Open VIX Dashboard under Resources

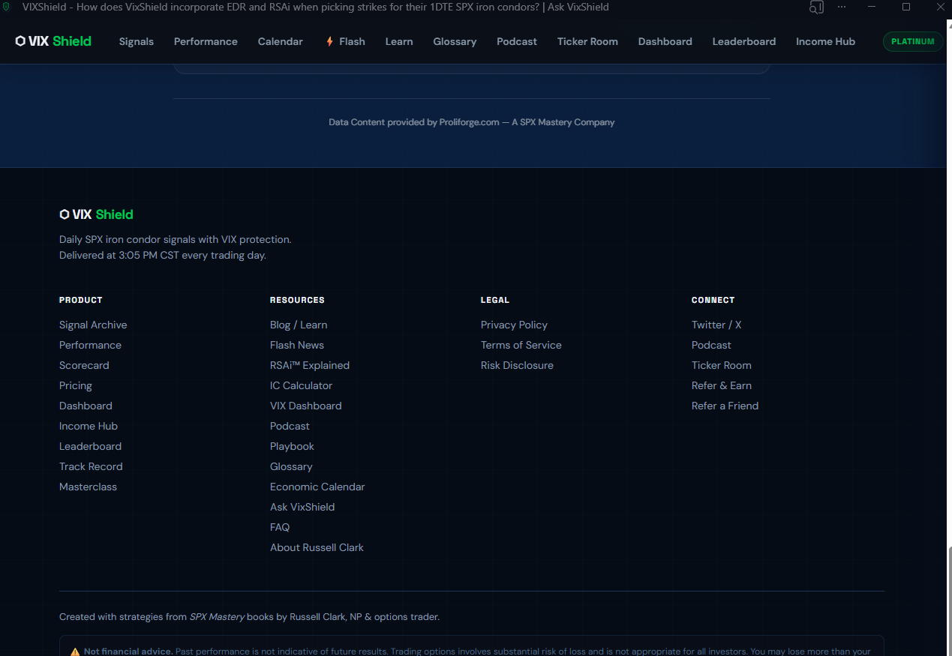pyautogui.click(x=305, y=406)
